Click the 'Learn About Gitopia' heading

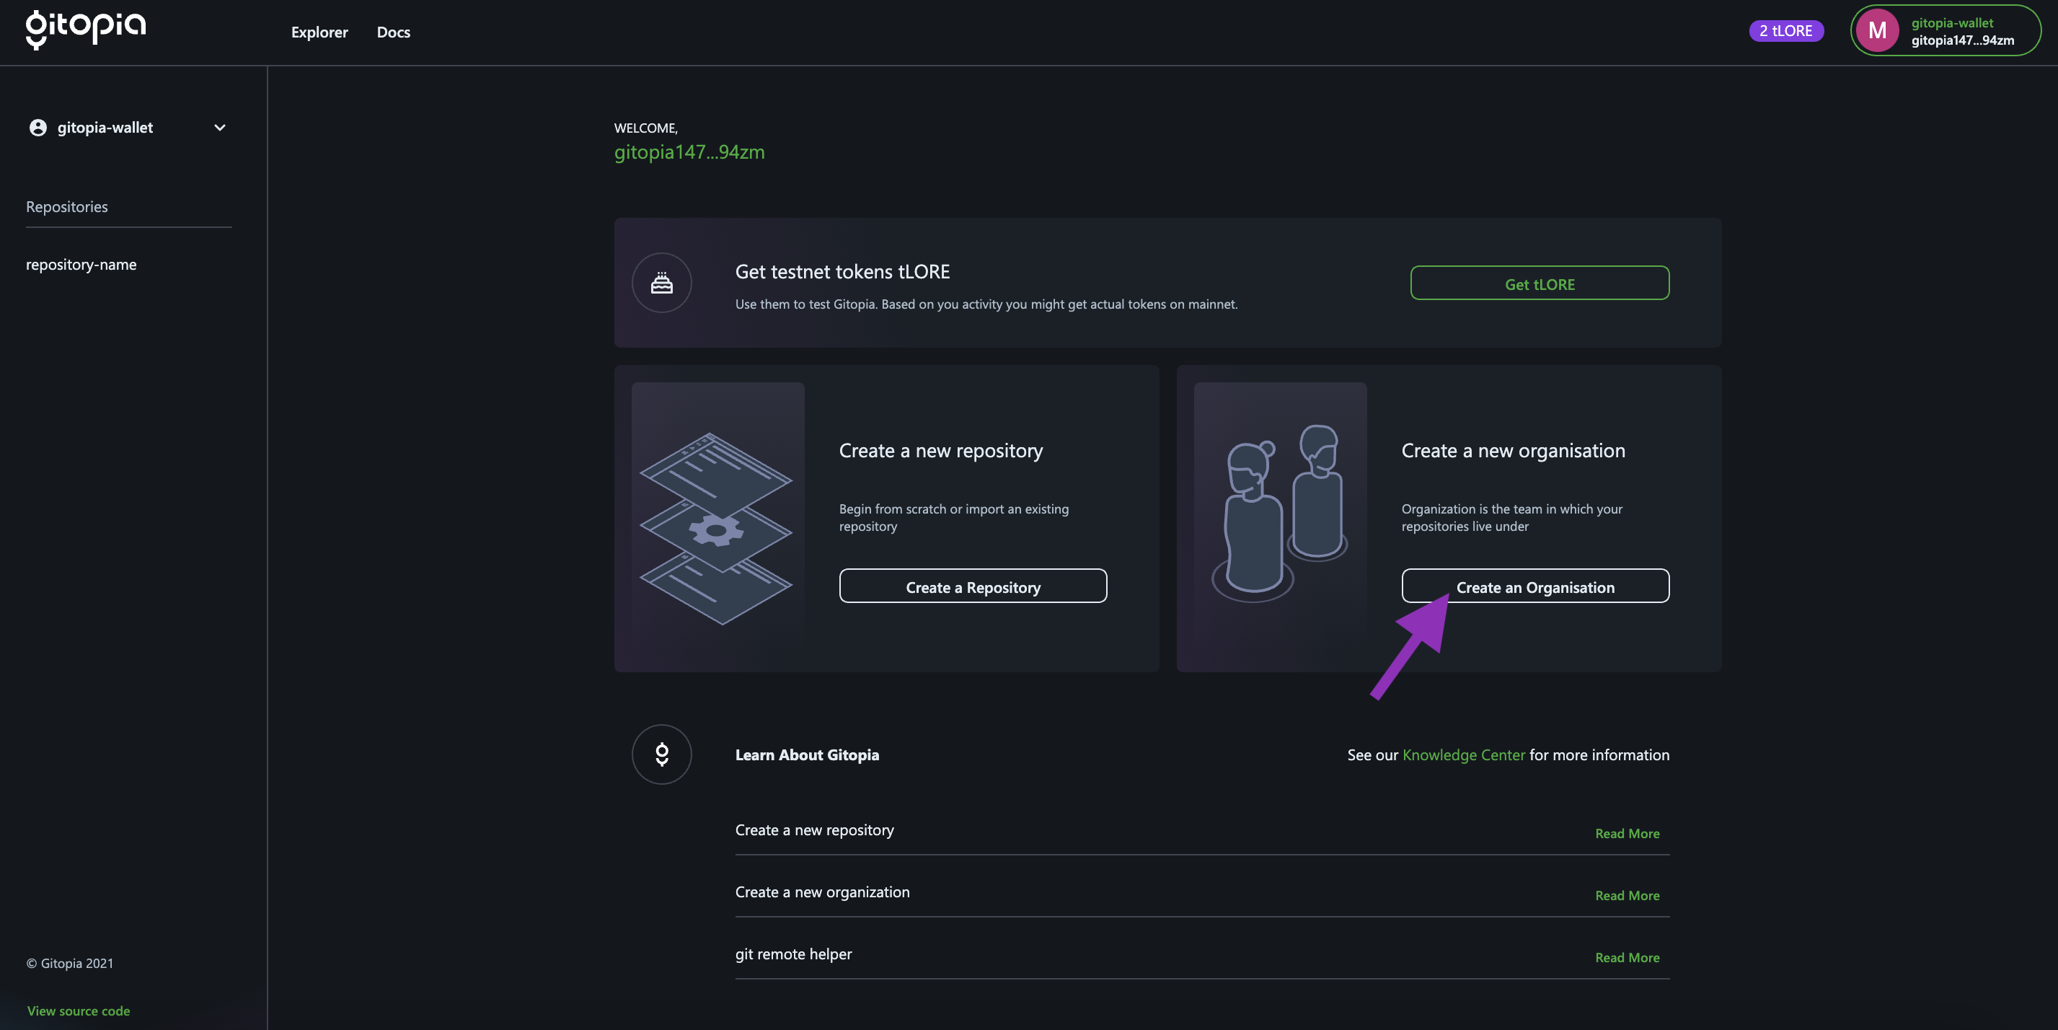point(807,755)
